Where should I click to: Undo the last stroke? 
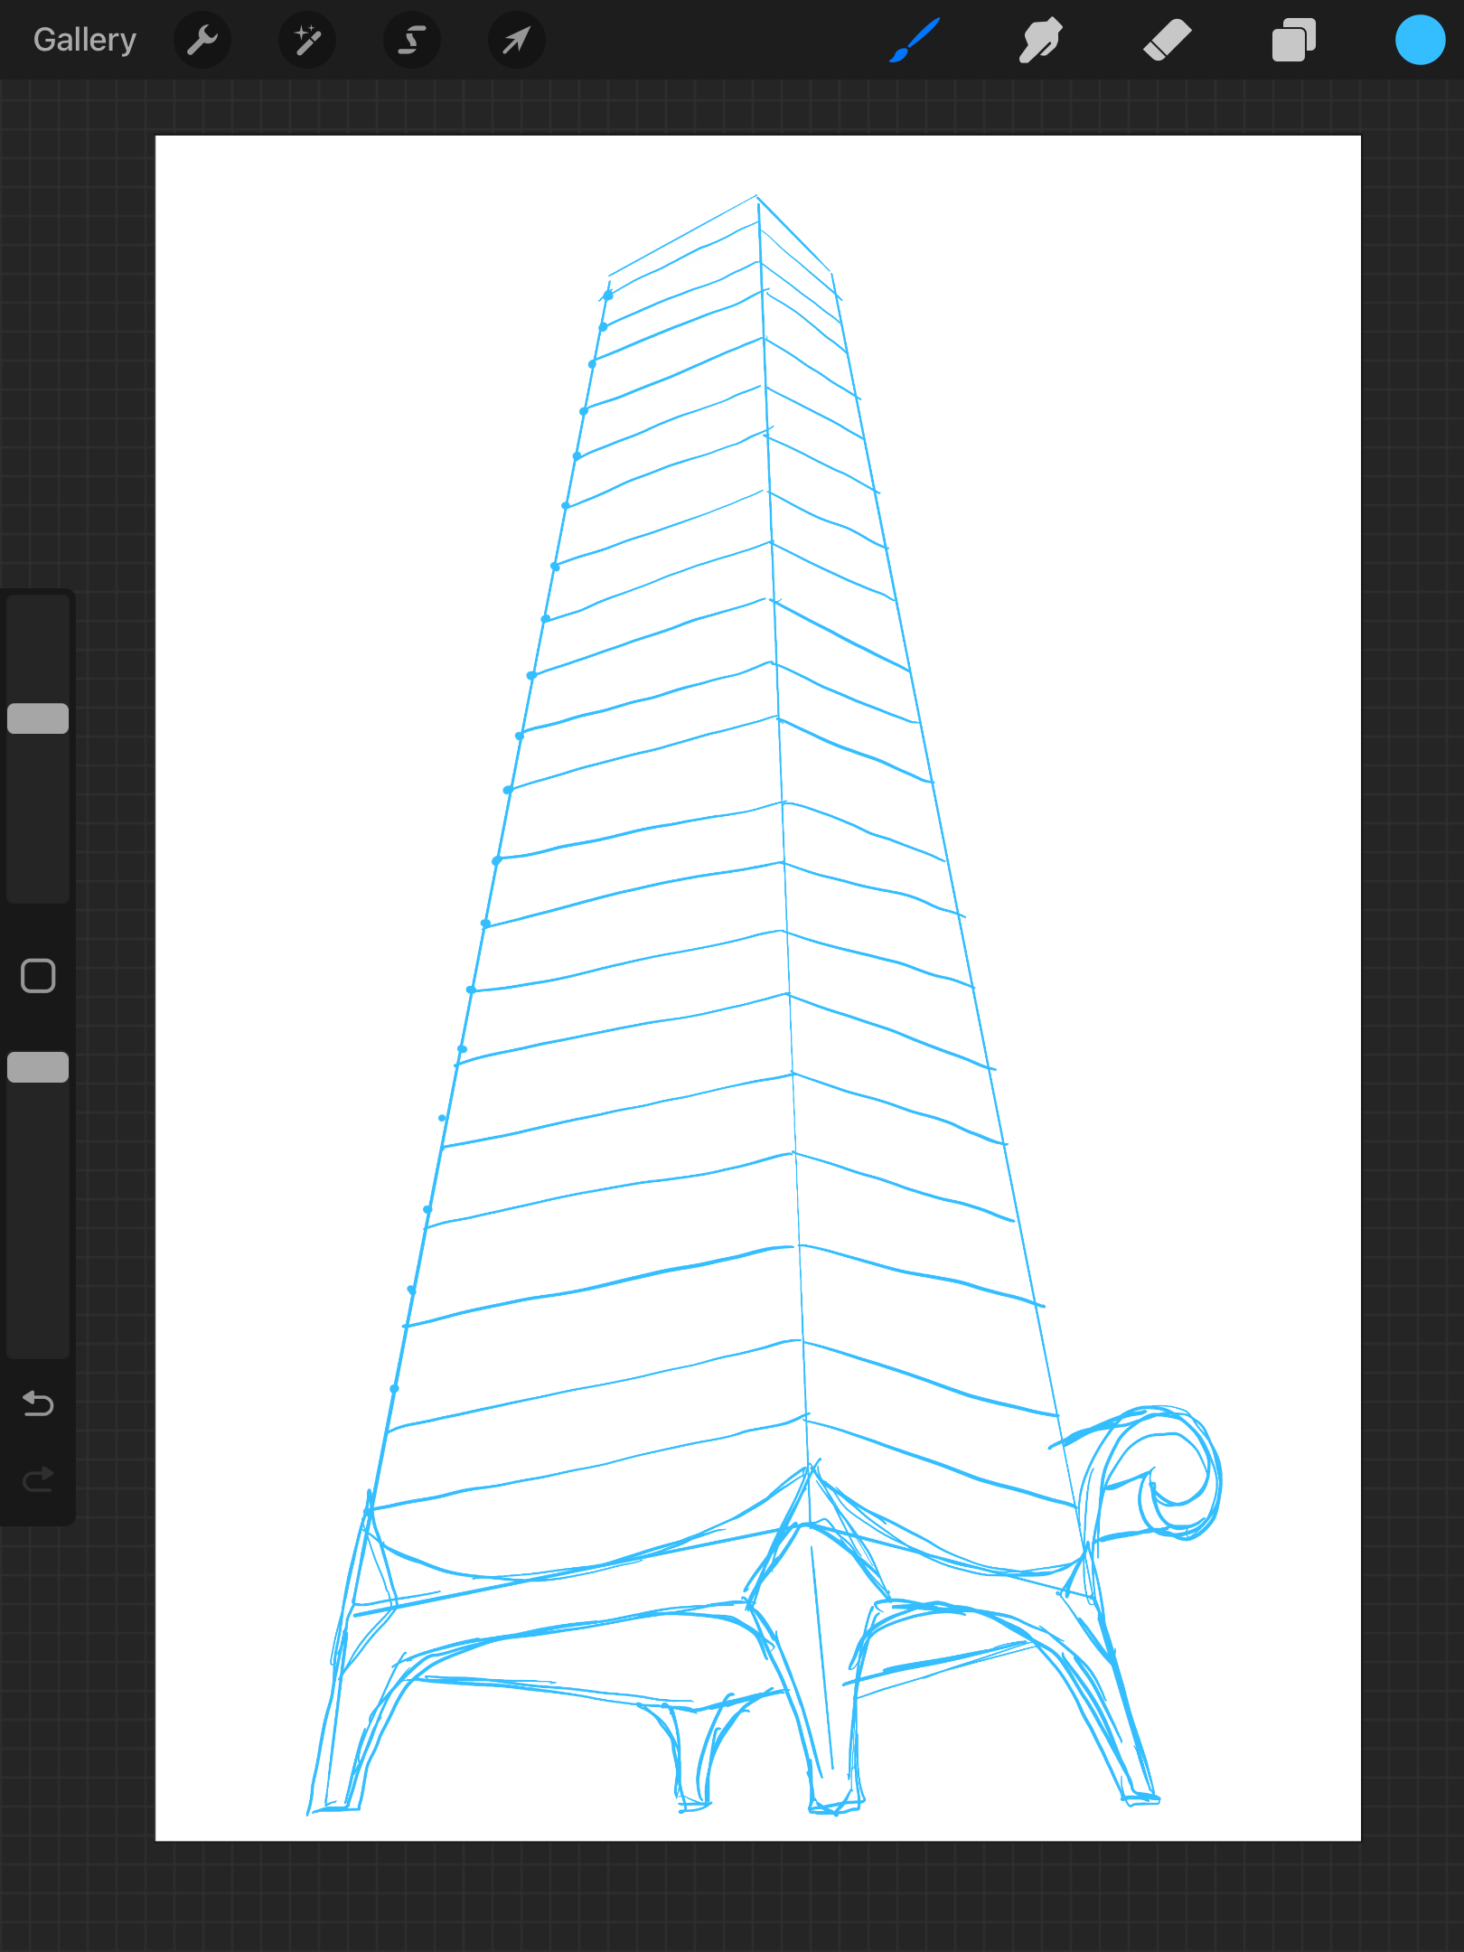(38, 1403)
